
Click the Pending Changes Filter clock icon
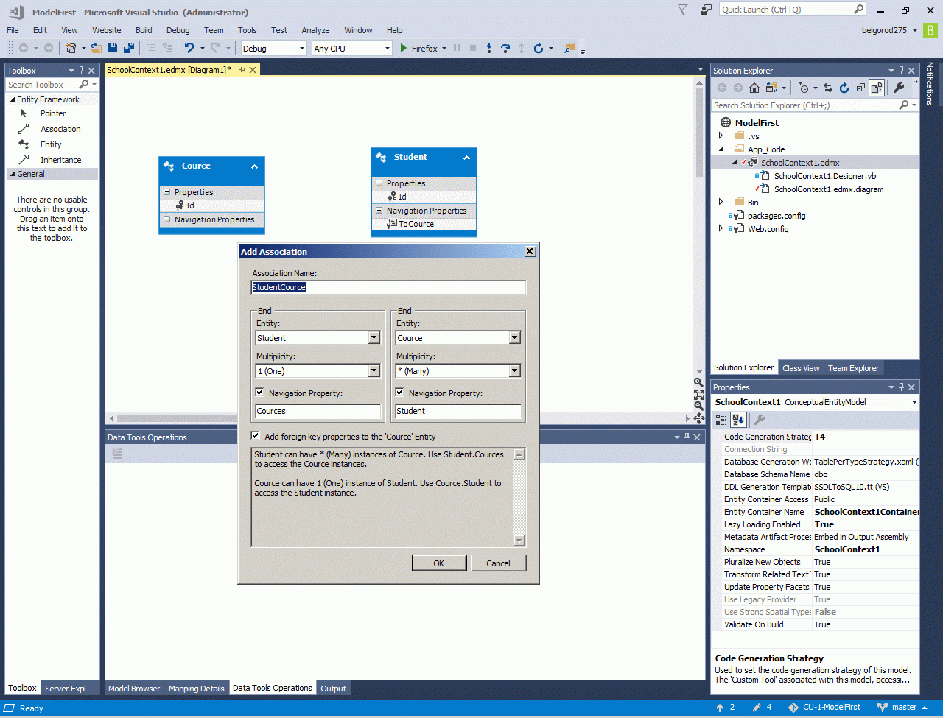point(804,88)
